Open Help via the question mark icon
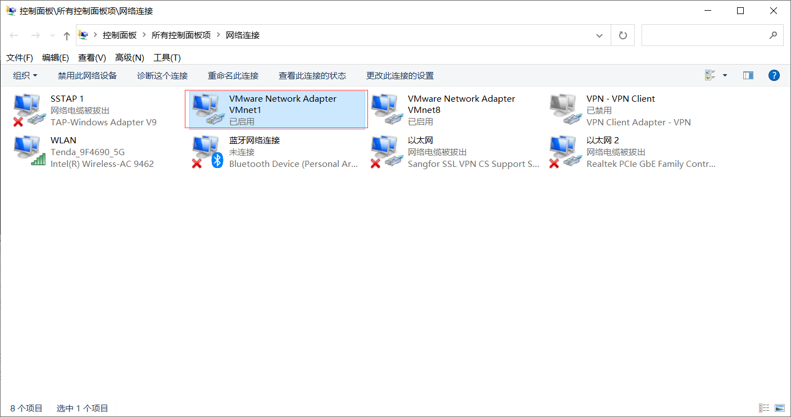The image size is (791, 417). pyautogui.click(x=774, y=75)
